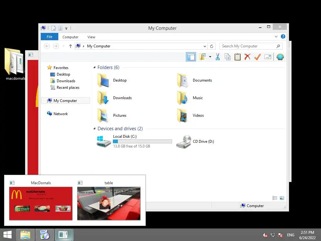Expand the folder options dropdown arrow
This screenshot has height=241, width=321.
pos(210,57)
